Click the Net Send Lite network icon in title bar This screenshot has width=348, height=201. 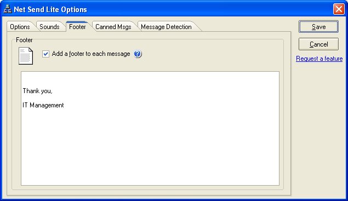click(8, 9)
